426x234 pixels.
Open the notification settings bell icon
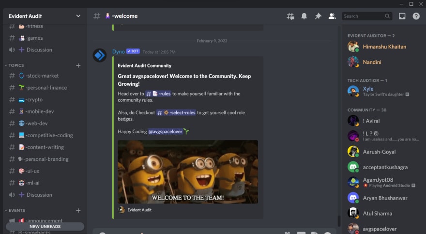(304, 16)
